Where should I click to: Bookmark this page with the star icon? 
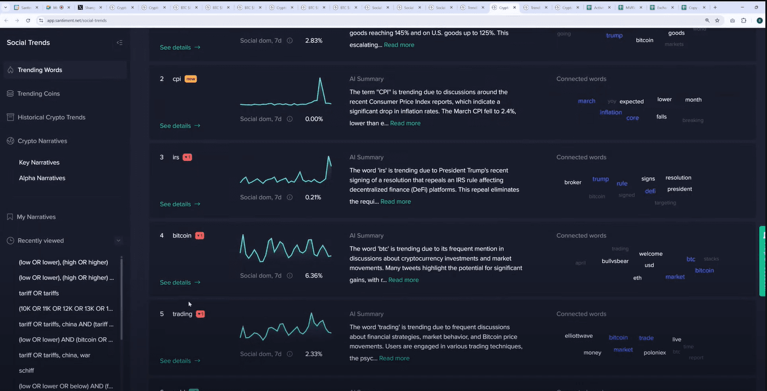pos(717,20)
